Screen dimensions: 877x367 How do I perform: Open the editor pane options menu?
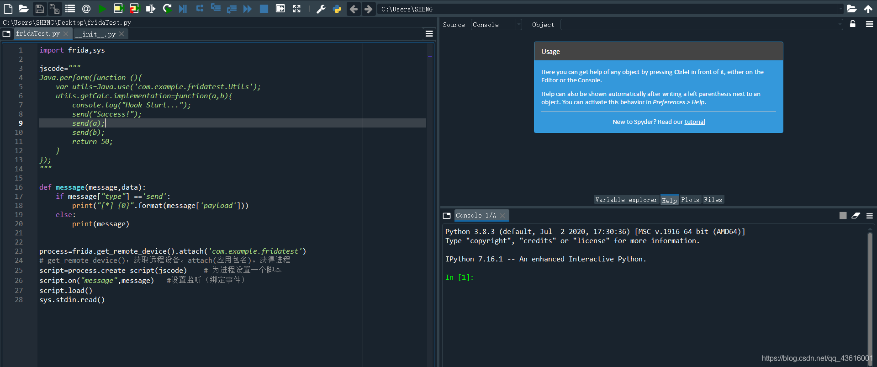(x=429, y=33)
